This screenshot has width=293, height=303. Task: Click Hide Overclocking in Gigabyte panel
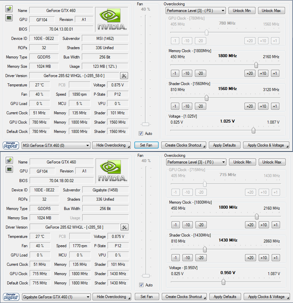pyautogui.click(x=112, y=297)
